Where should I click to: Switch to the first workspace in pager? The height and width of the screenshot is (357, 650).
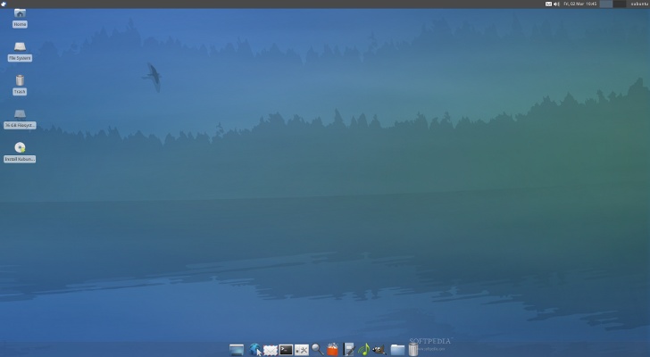pyautogui.click(x=606, y=4)
